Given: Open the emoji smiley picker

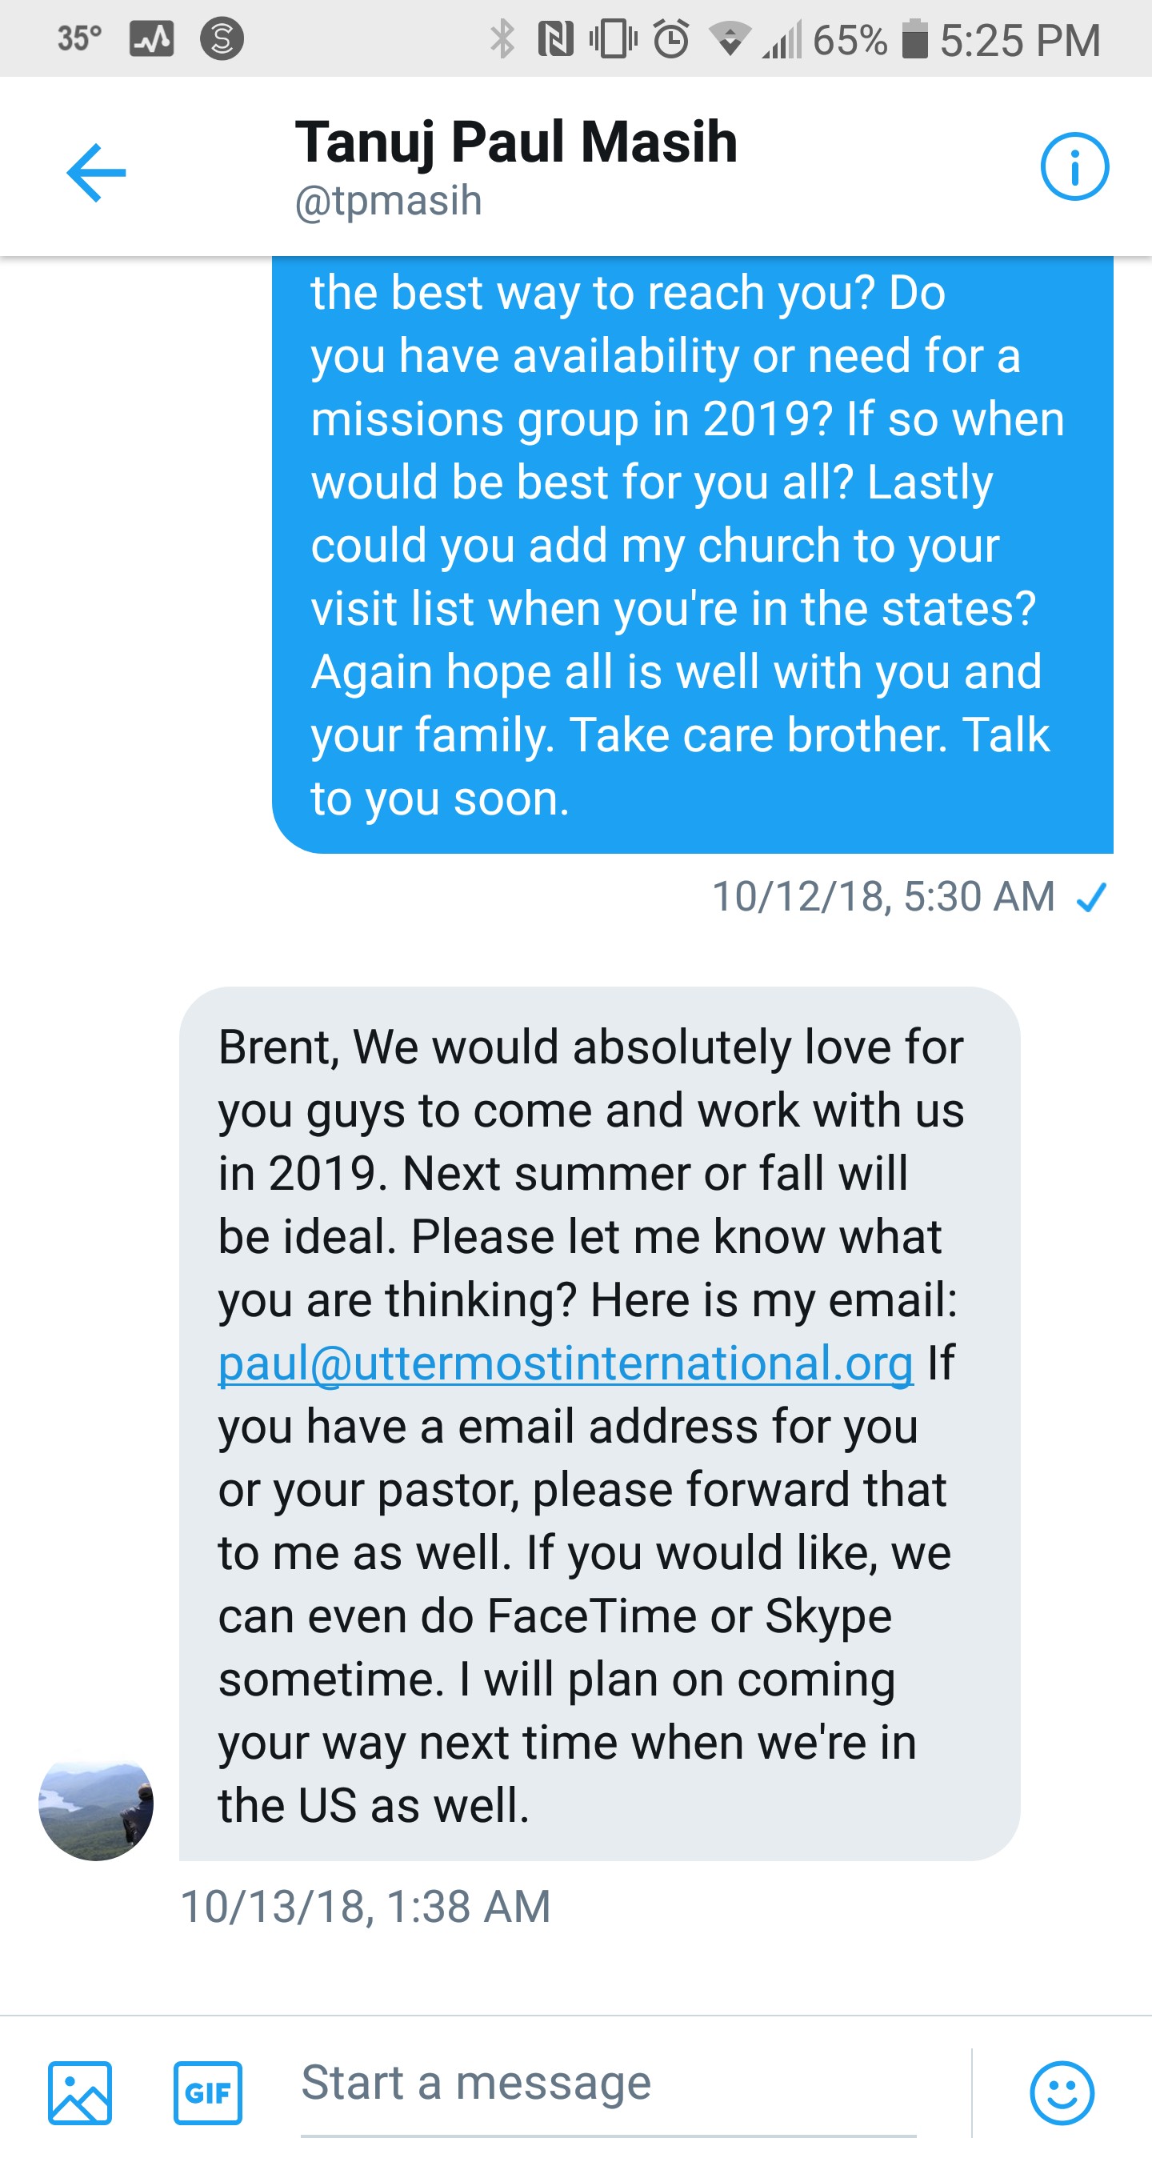Looking at the screenshot, I should coord(1061,2092).
